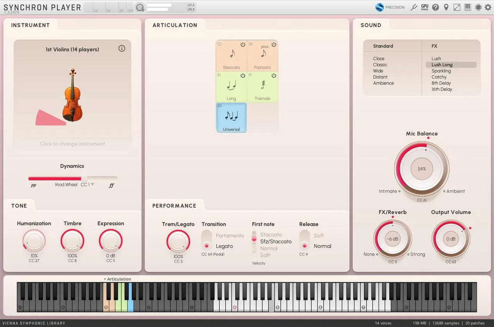Open the Dynamics CC 1 dropdown

87,184
